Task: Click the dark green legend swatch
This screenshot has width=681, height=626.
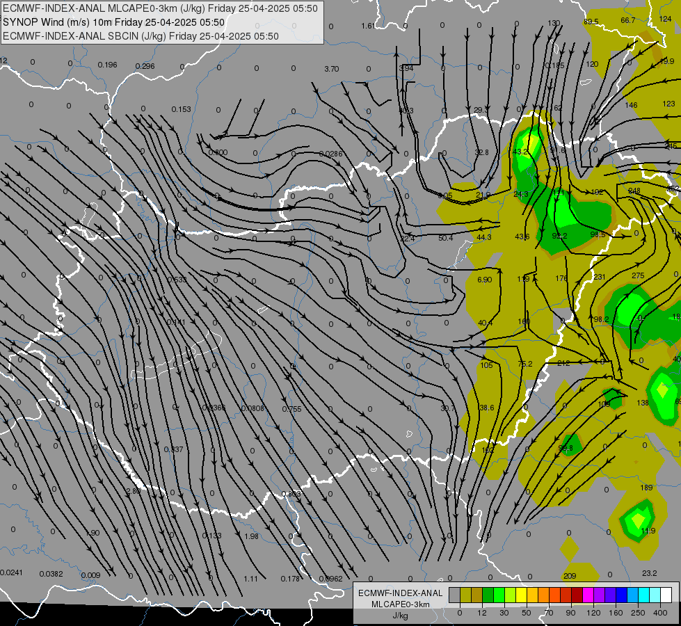Action: point(488,595)
